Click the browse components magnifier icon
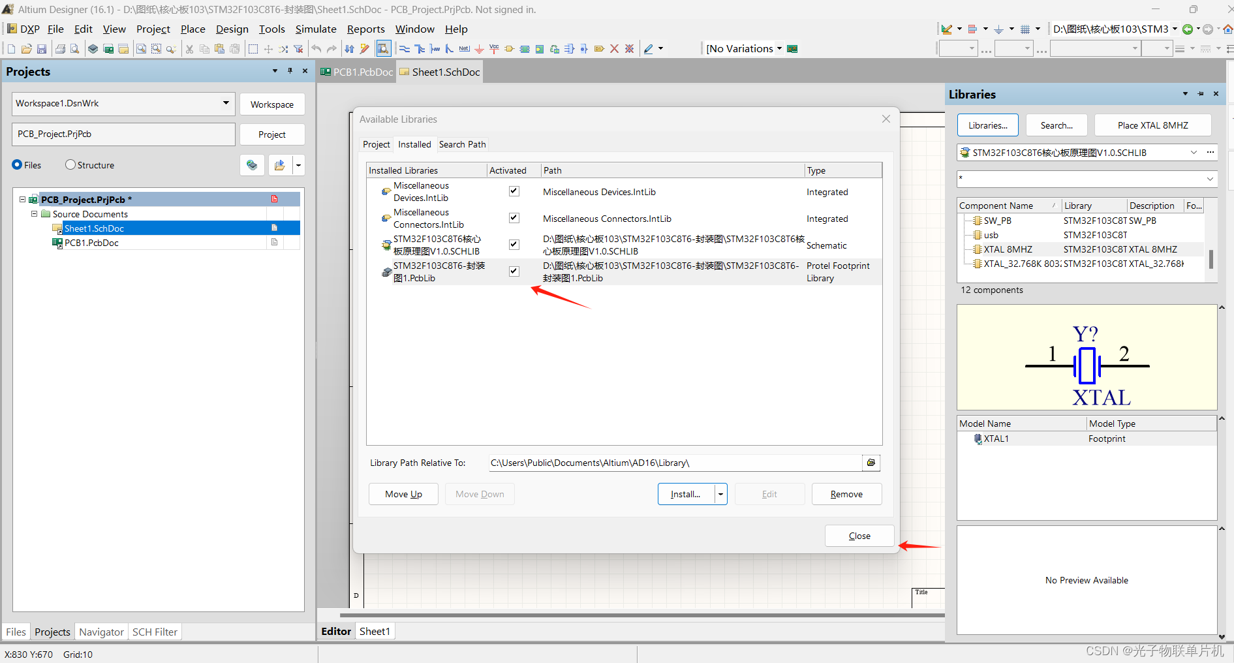Screen dimensions: 1234x663 tap(383, 49)
